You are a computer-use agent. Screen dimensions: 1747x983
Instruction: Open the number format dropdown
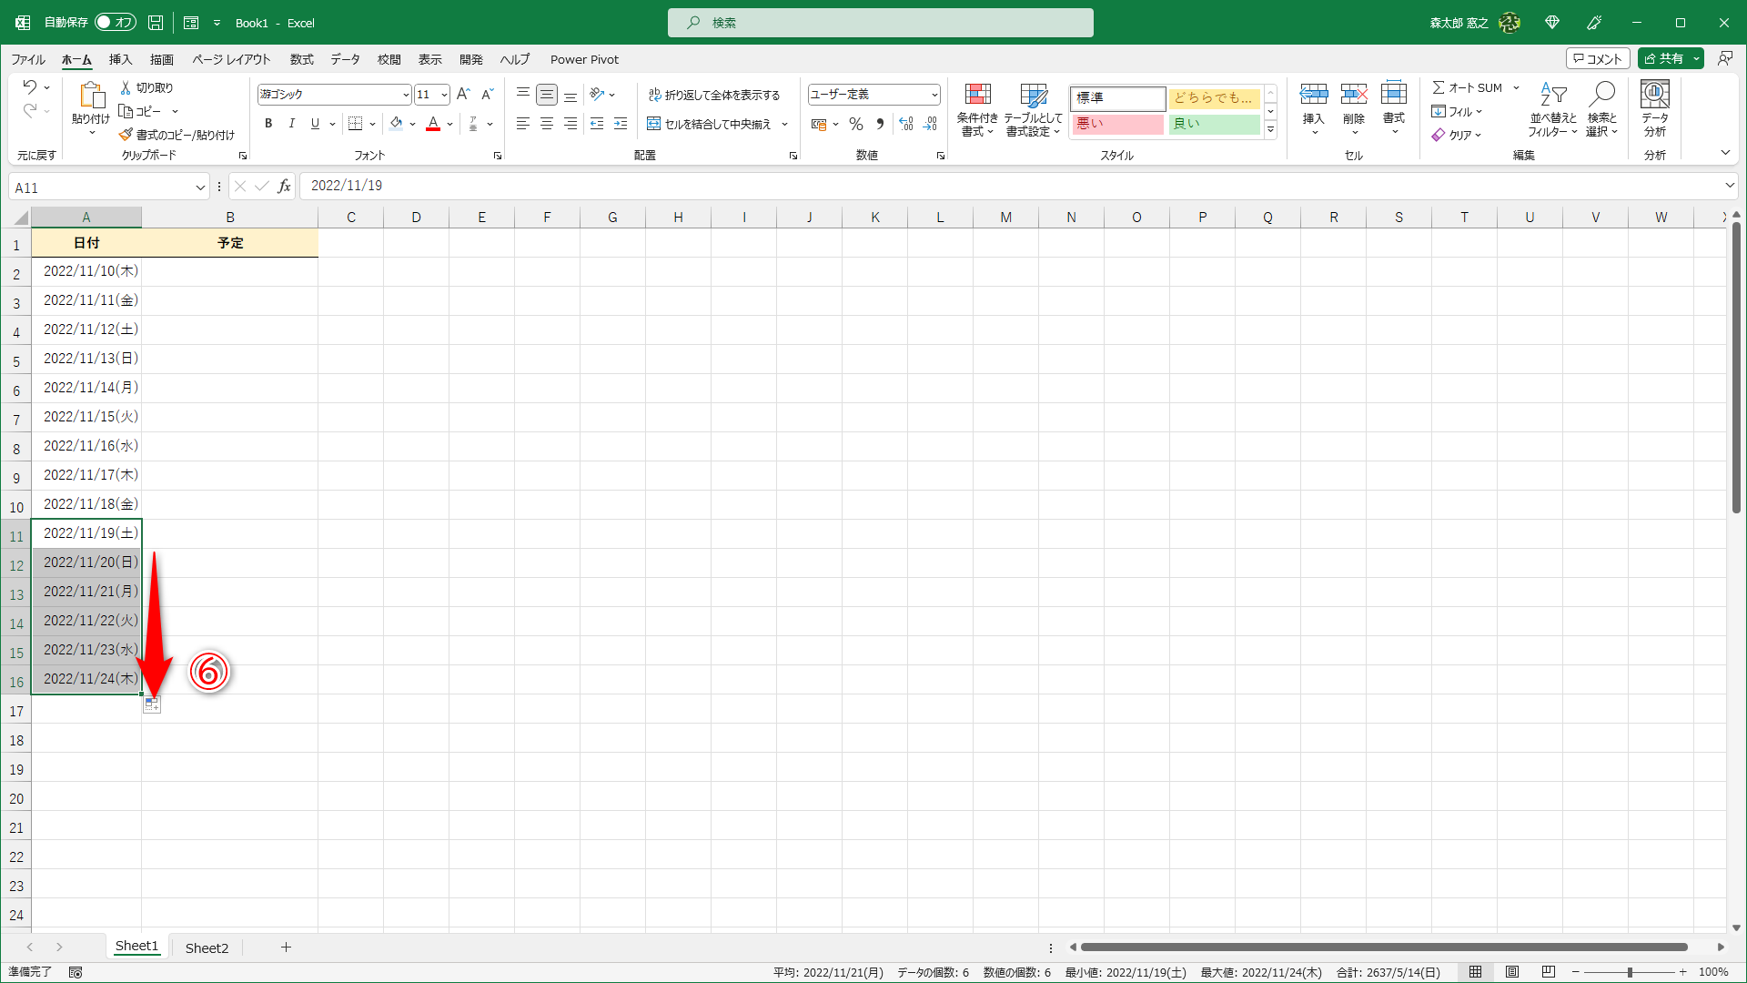[x=934, y=95]
